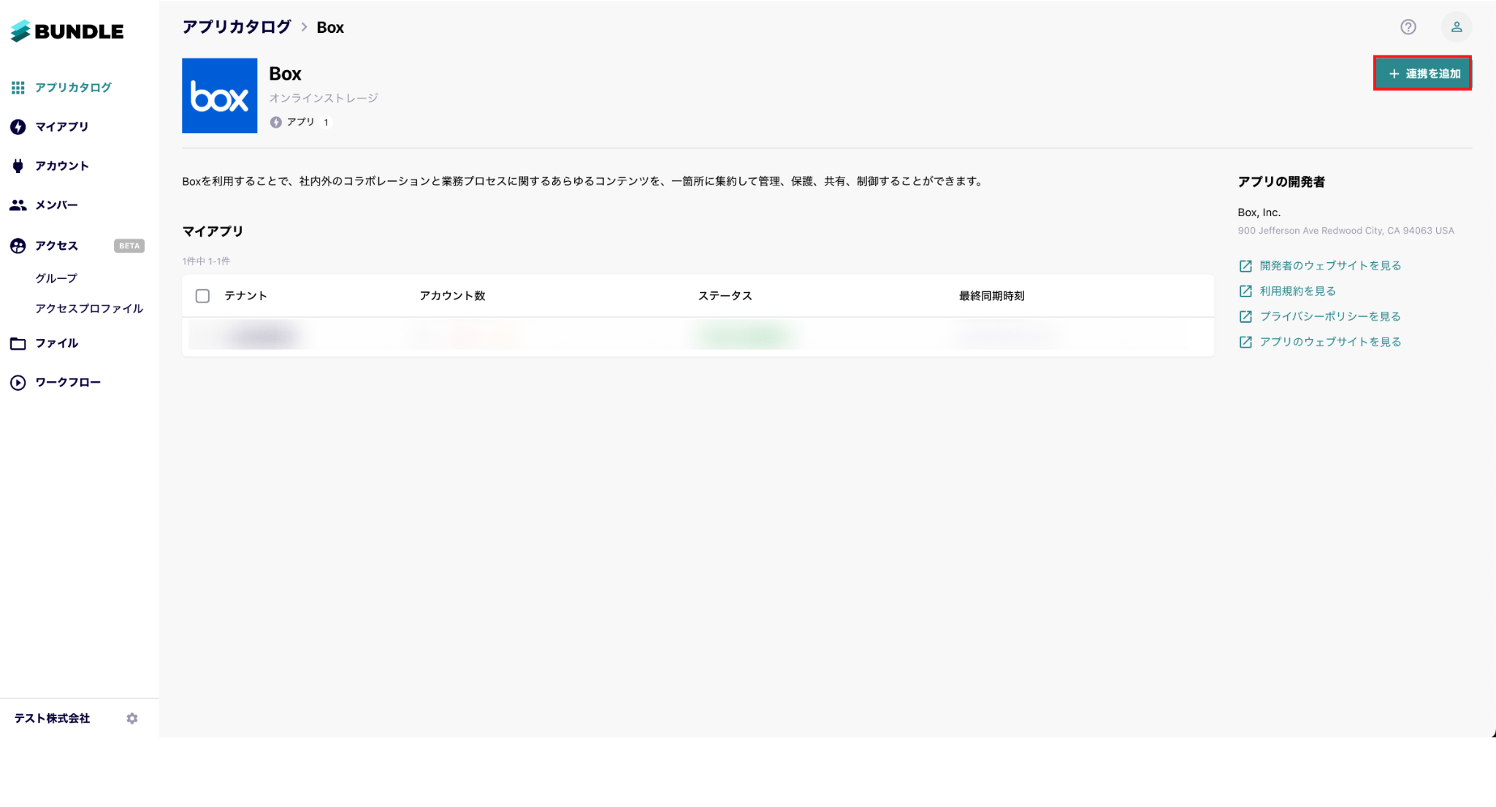Image resolution: width=1496 pixels, height=807 pixels.
Task: Click the Box app logo
Action: [x=220, y=96]
